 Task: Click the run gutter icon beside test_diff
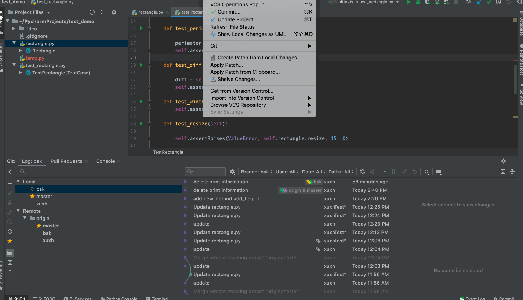click(141, 65)
